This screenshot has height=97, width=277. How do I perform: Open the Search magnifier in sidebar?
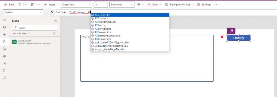4,78
